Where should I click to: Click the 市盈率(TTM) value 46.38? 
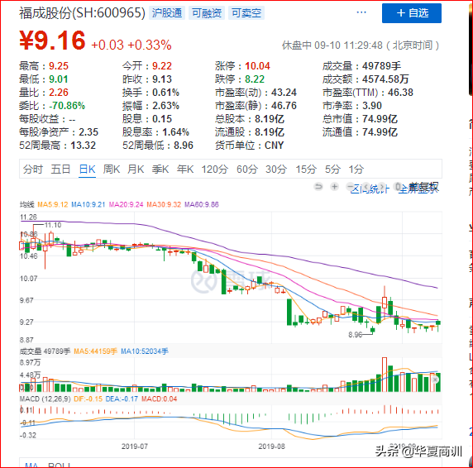400,93
